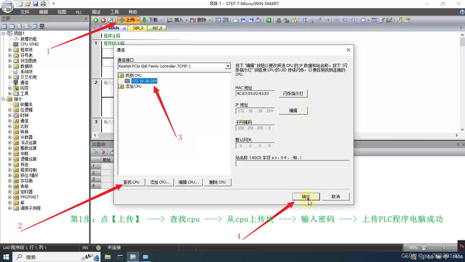Expand the 定时器 instruction folder

pos(10,192)
